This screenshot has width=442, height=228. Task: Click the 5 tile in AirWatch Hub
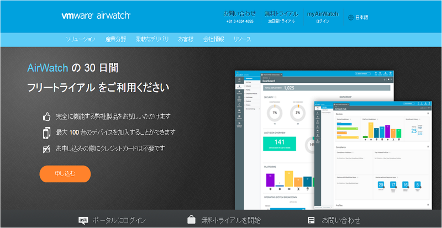point(418,185)
